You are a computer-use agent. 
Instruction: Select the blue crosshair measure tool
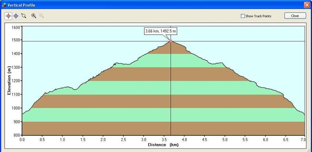(x=16, y=16)
